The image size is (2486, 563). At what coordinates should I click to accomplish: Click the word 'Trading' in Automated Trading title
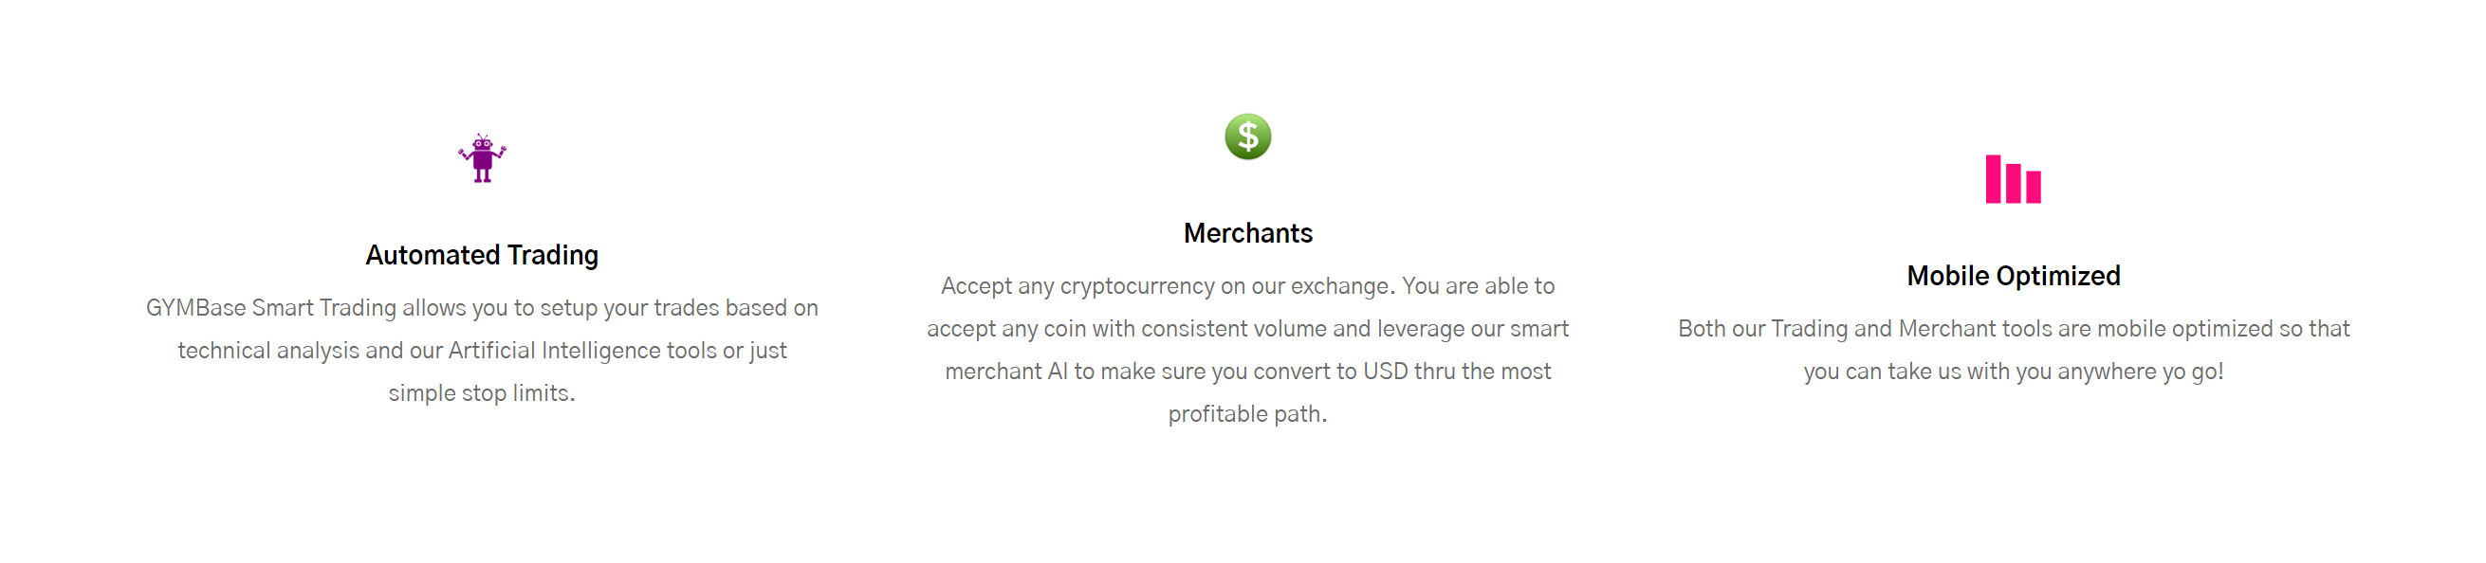pos(553,256)
